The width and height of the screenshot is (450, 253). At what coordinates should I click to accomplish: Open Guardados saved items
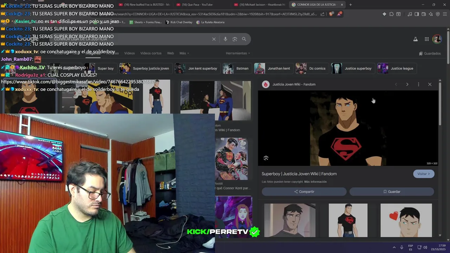(x=430, y=53)
